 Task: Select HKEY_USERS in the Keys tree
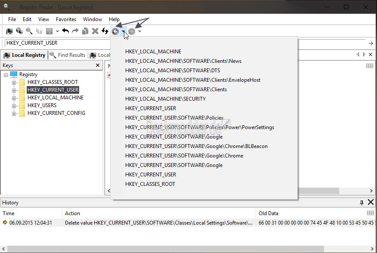click(x=42, y=105)
